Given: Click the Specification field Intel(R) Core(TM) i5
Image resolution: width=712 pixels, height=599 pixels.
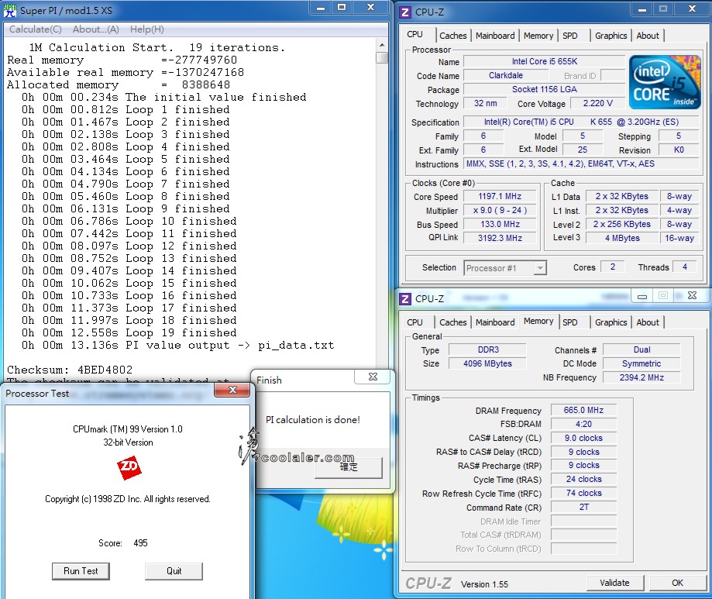Looking at the screenshot, I should tap(581, 122).
